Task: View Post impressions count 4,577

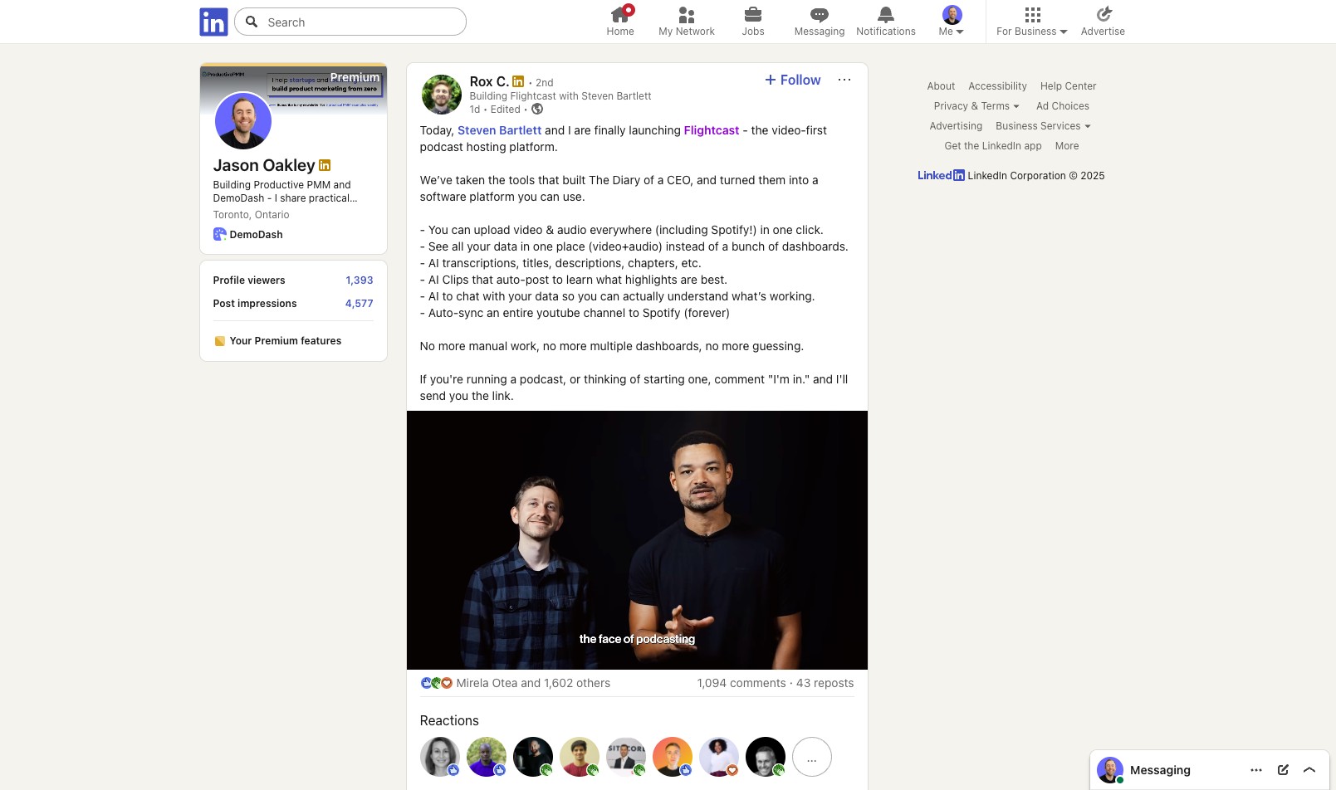Action: tap(360, 304)
